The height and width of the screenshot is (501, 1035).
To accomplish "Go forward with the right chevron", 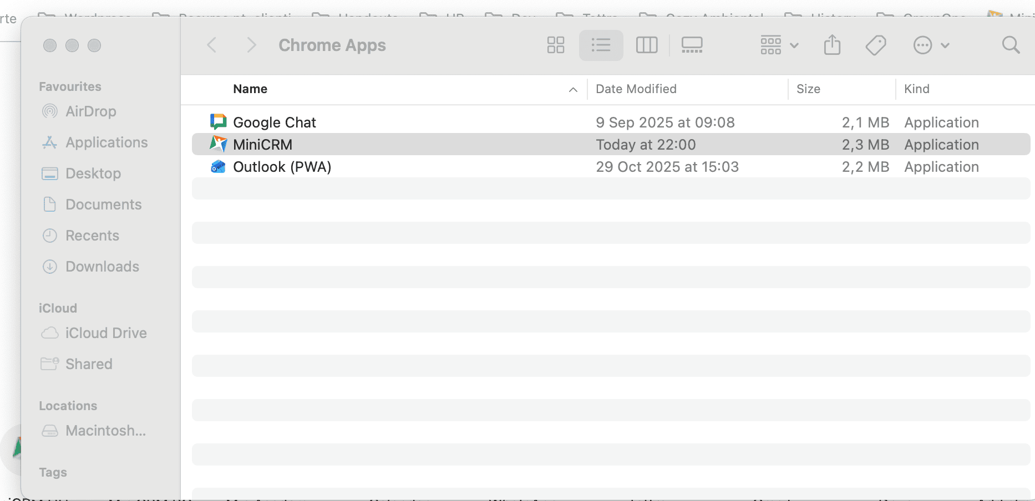I will (x=251, y=45).
